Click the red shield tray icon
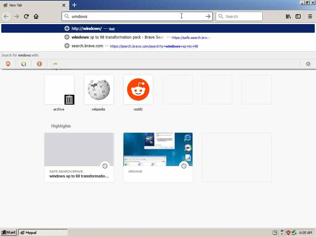This screenshot has height=237, width=316. 289,233
